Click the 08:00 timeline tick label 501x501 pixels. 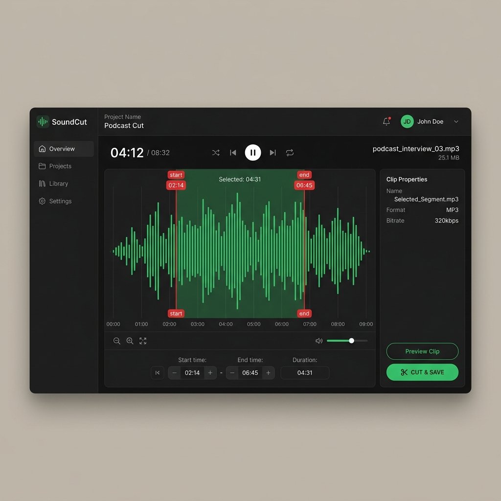pos(338,324)
